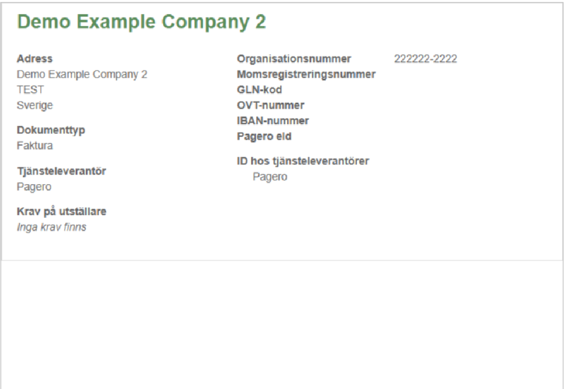Click the ID hos tjänsteleverantörer label
Viewport: 564px width, 389px height.
click(x=303, y=161)
